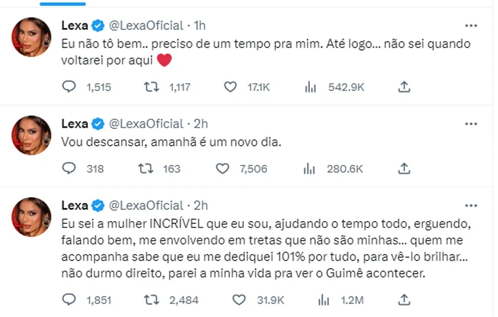Share the 'Vou descansar' tweet
This screenshot has height=317, width=498.
403,168
